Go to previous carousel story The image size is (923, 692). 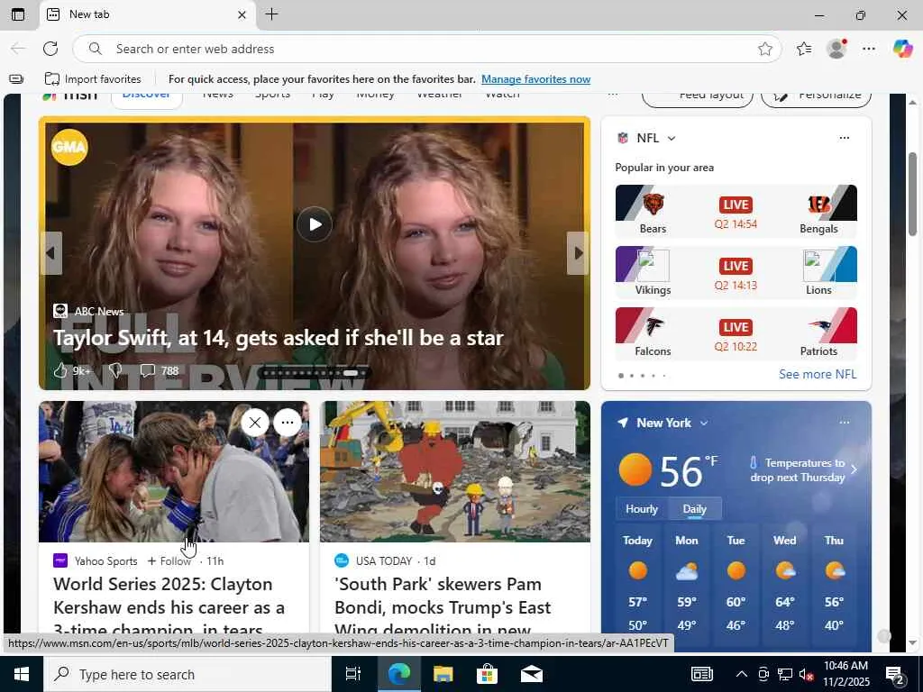click(x=50, y=253)
